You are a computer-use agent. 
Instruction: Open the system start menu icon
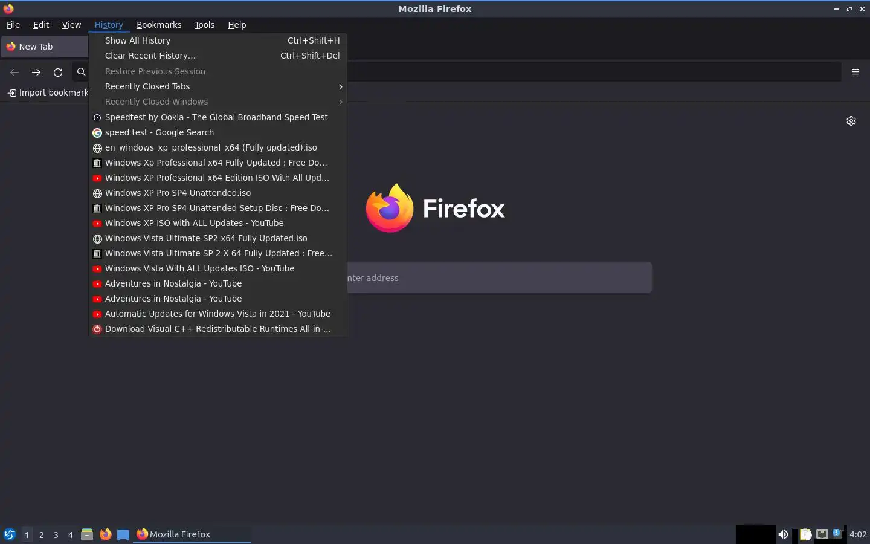[9, 534]
